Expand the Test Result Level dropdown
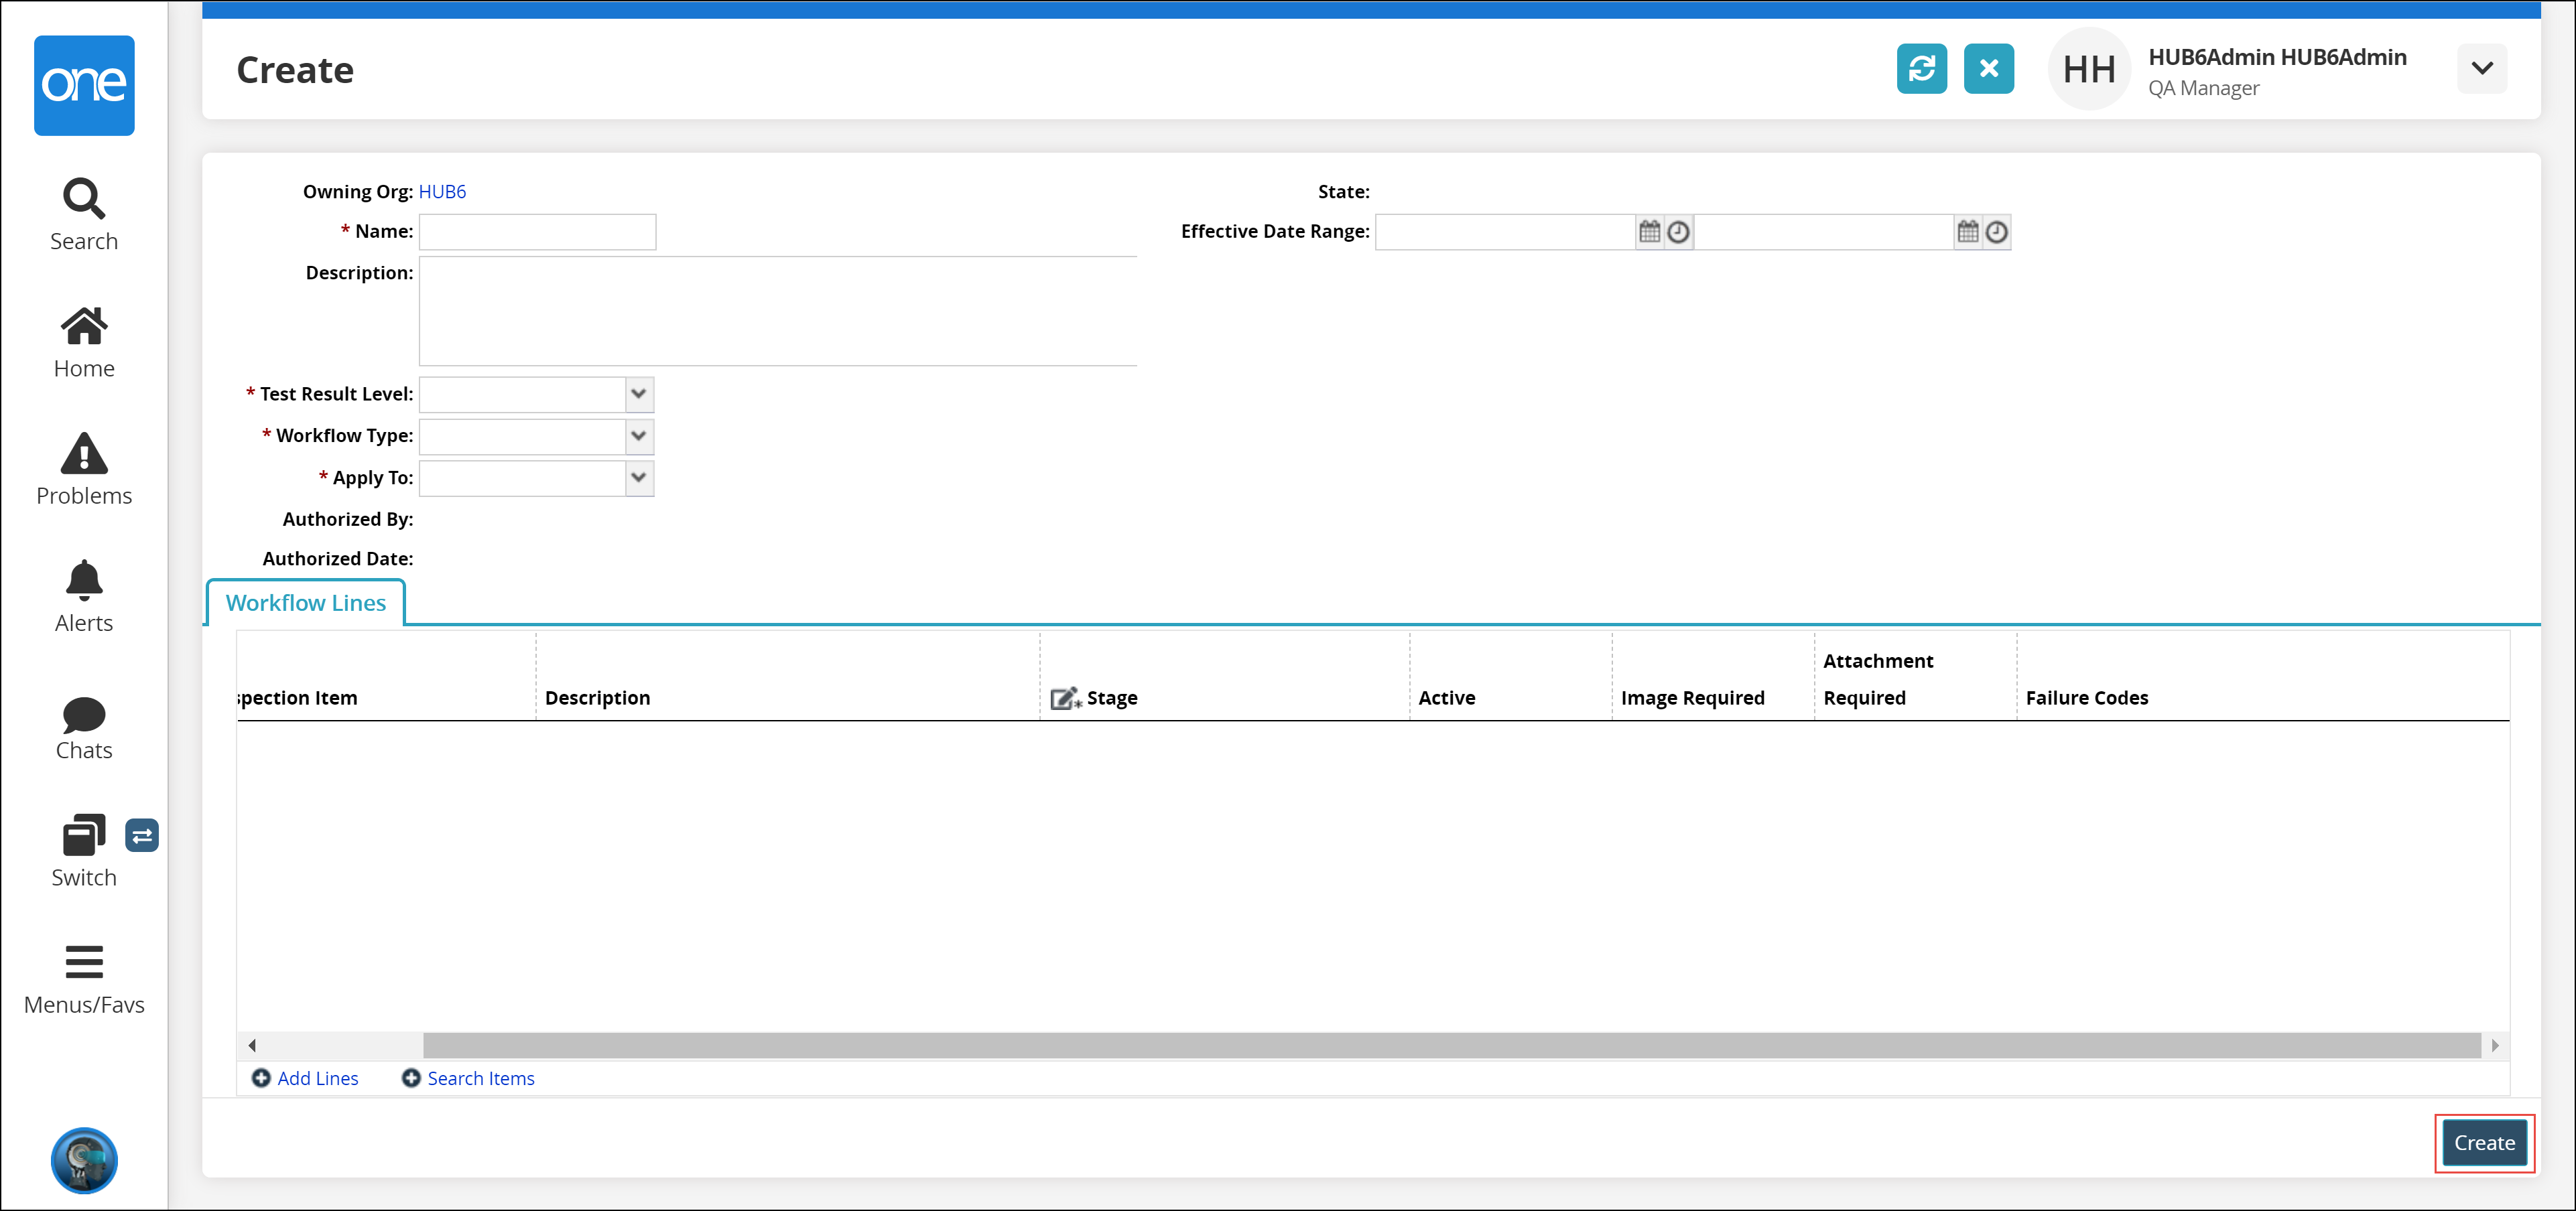 638,394
